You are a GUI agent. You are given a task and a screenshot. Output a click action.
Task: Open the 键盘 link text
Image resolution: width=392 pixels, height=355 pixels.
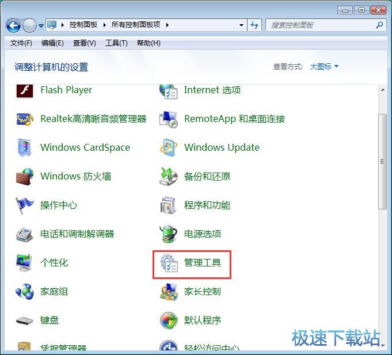pyautogui.click(x=50, y=320)
